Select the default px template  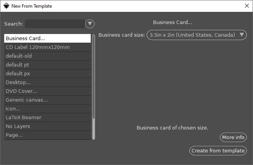[47, 74]
